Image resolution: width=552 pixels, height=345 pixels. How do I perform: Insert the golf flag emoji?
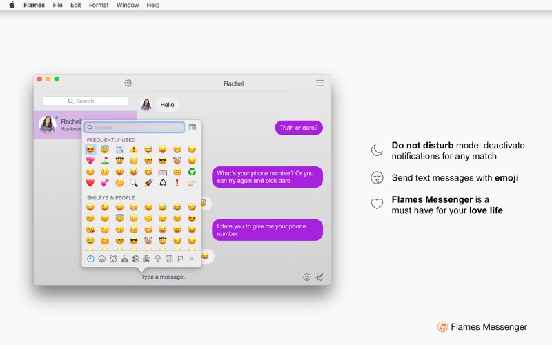click(105, 161)
